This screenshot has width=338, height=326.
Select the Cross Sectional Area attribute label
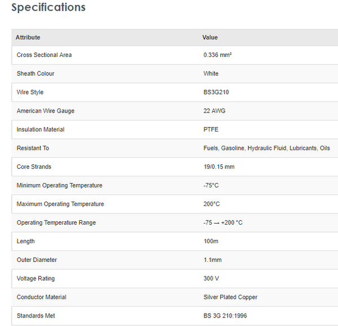click(44, 55)
